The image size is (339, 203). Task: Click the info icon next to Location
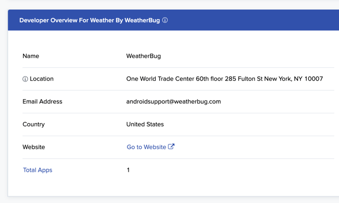25,79
